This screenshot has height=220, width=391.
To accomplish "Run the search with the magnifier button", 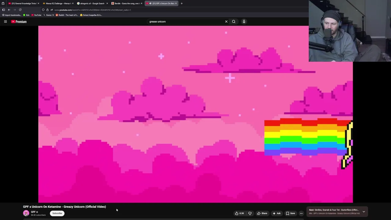I will [x=234, y=22].
